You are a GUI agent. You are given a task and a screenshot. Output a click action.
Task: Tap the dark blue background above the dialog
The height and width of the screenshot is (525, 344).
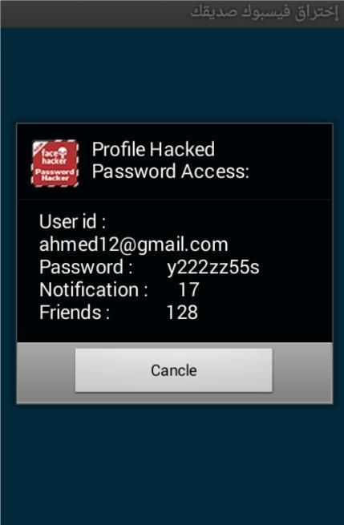point(172,75)
